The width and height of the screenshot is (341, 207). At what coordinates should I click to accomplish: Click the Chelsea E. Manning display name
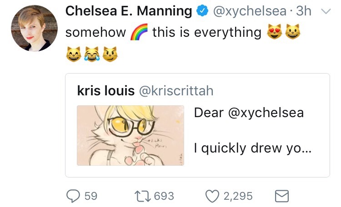click(x=130, y=12)
